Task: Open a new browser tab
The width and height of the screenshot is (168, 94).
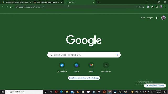Action: tap(98, 2)
